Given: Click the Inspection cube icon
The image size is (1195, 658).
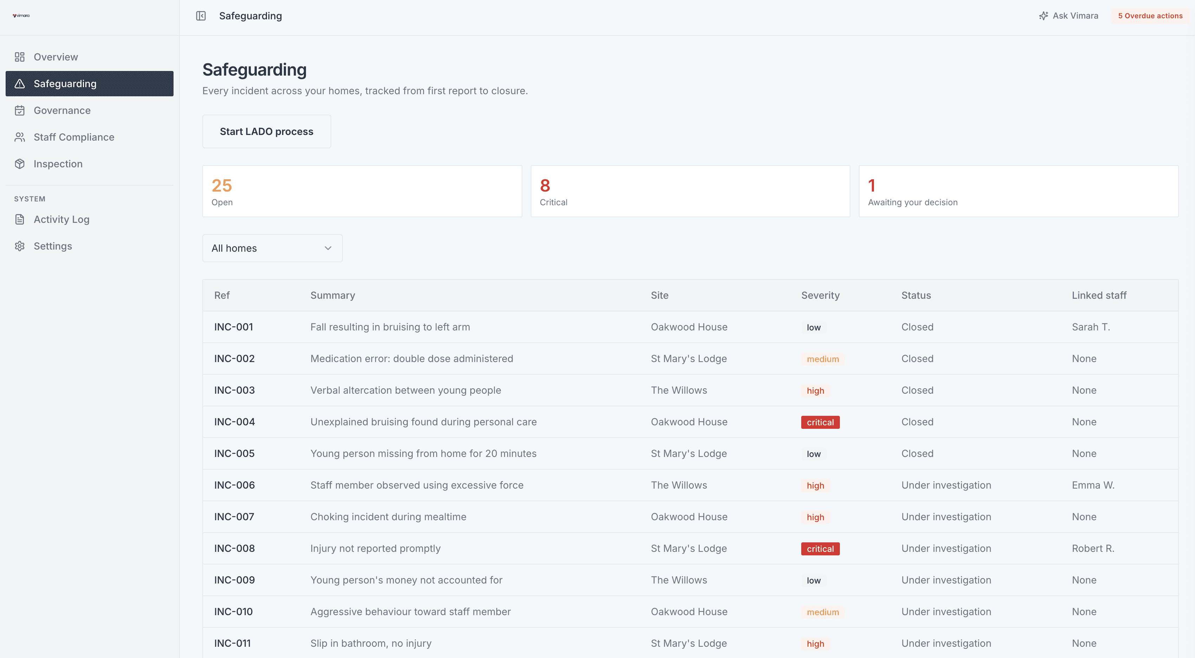Looking at the screenshot, I should tap(19, 164).
